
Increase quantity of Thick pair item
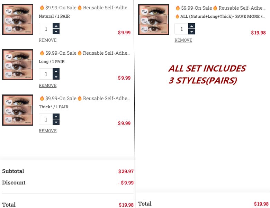(x=56, y=117)
